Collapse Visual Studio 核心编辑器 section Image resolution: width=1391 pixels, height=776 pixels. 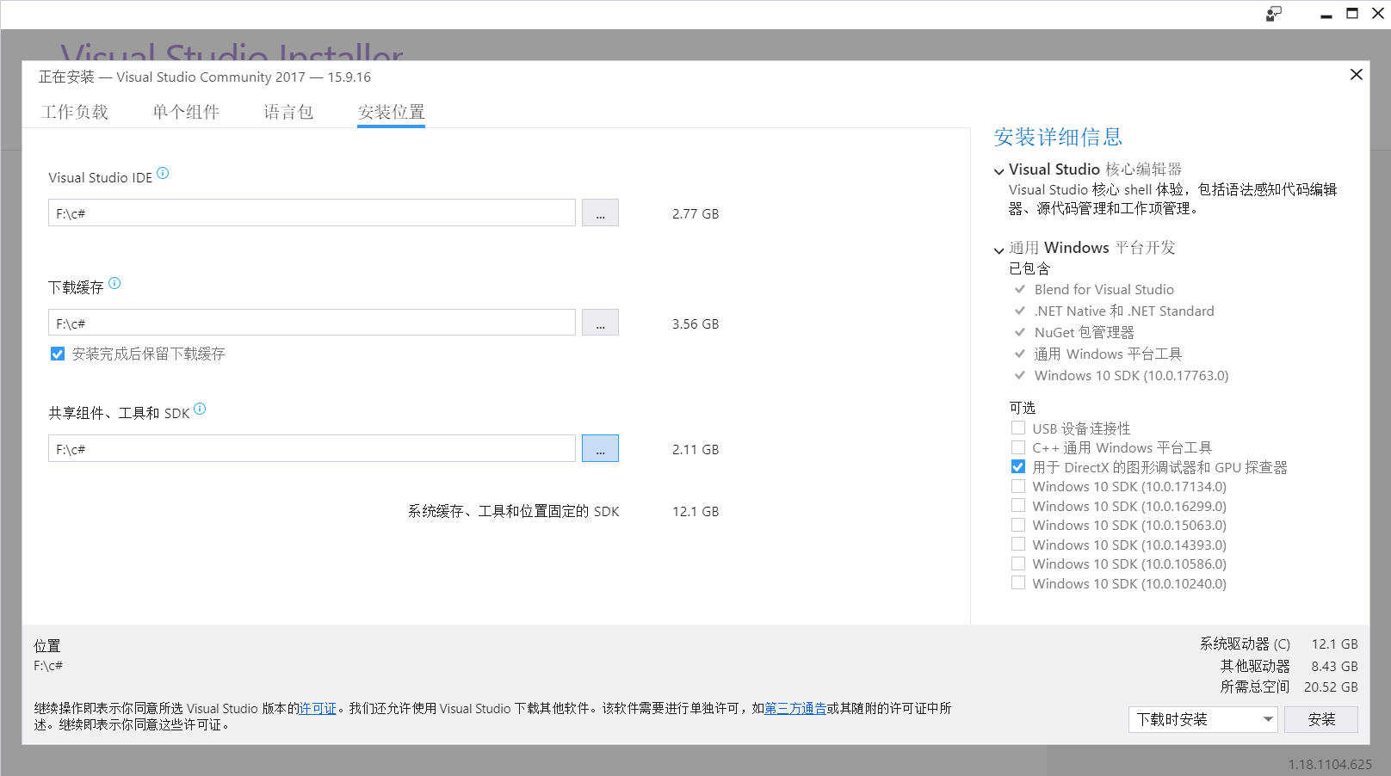coord(999,171)
